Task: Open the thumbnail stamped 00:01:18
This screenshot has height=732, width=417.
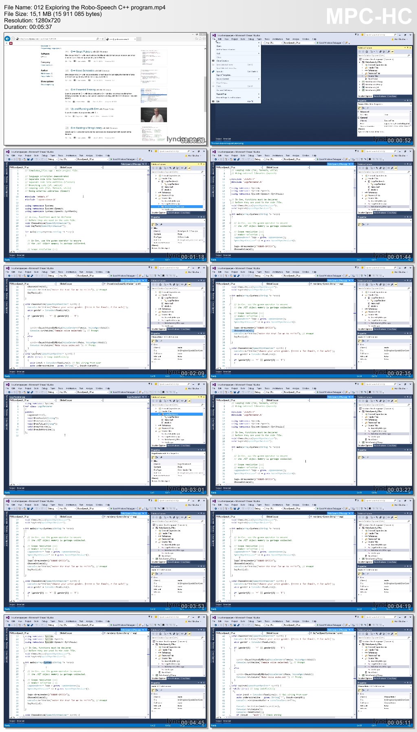Action: pyautogui.click(x=105, y=205)
